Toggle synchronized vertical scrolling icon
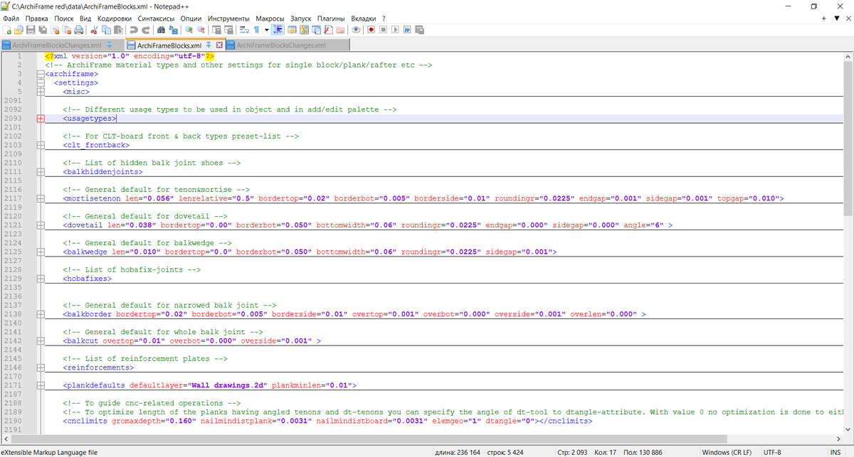Image resolution: width=854 pixels, height=457 pixels. (x=216, y=30)
